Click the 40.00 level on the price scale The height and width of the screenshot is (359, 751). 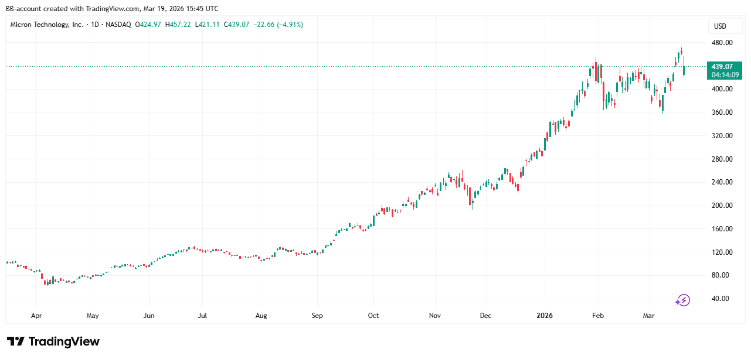tap(720, 299)
